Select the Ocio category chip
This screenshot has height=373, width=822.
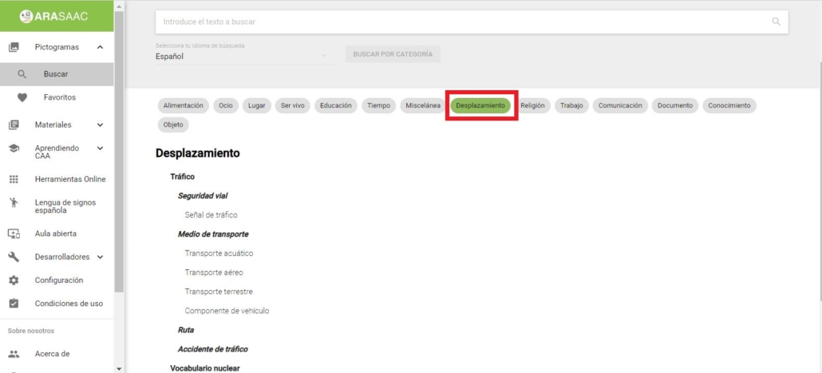point(225,105)
